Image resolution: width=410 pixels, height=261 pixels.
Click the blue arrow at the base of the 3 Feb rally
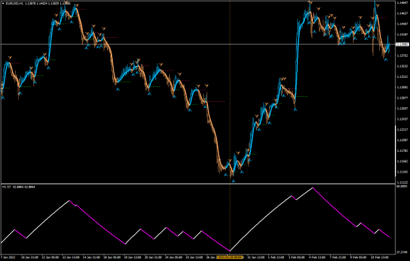295,109
